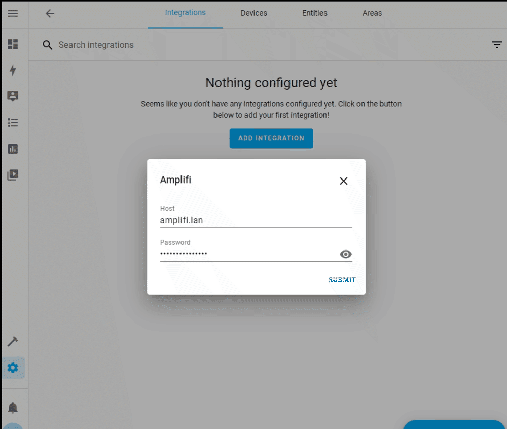Screen dimensions: 507x429
Task: Open the hamburger sidebar menu
Action: point(13,13)
